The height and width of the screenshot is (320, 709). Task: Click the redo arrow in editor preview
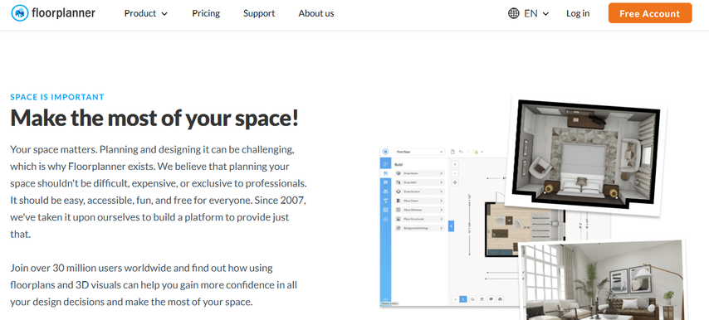[468, 152]
